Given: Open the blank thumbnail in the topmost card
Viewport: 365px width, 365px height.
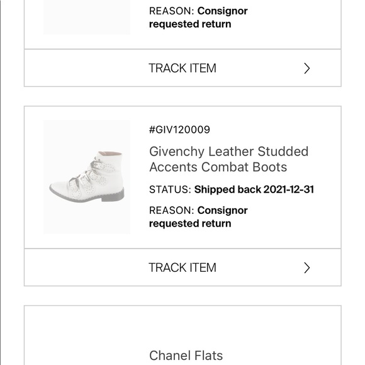Looking at the screenshot, I should (87, 17).
